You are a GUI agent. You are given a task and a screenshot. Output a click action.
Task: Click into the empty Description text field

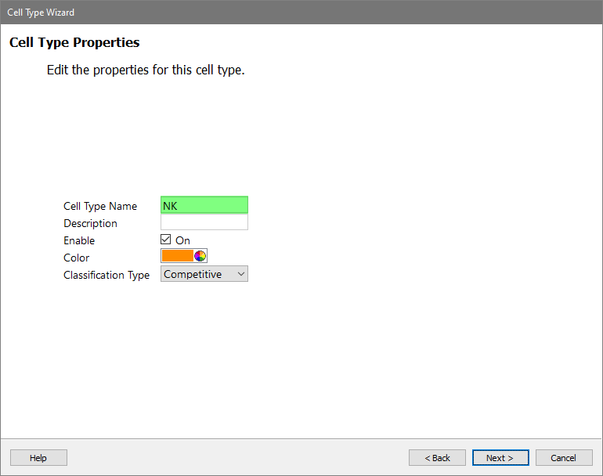204,222
